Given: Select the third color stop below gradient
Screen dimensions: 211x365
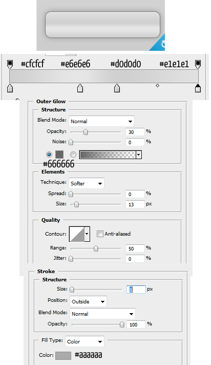Looking at the screenshot, I should 117,88.
